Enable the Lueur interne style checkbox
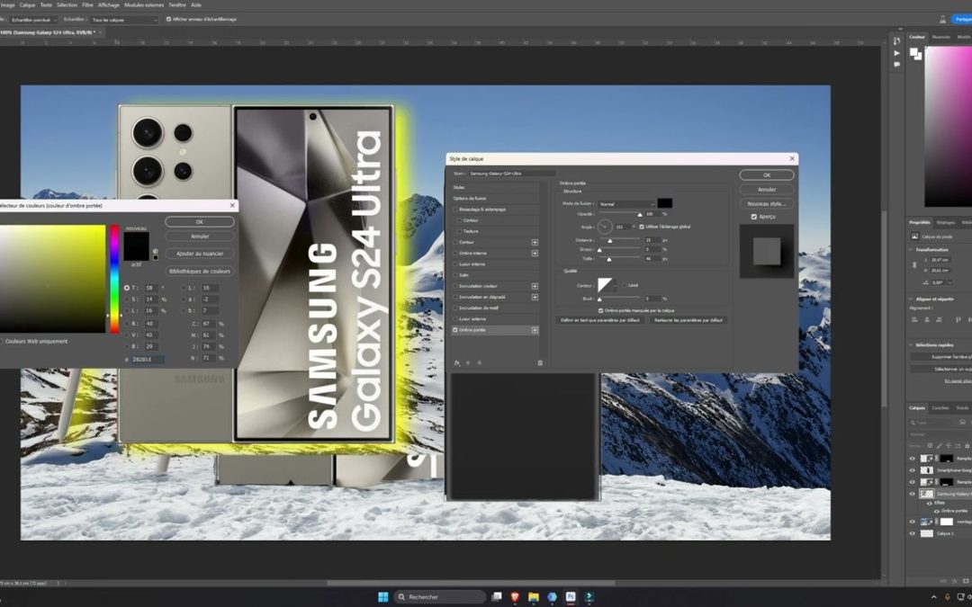 coord(455,264)
